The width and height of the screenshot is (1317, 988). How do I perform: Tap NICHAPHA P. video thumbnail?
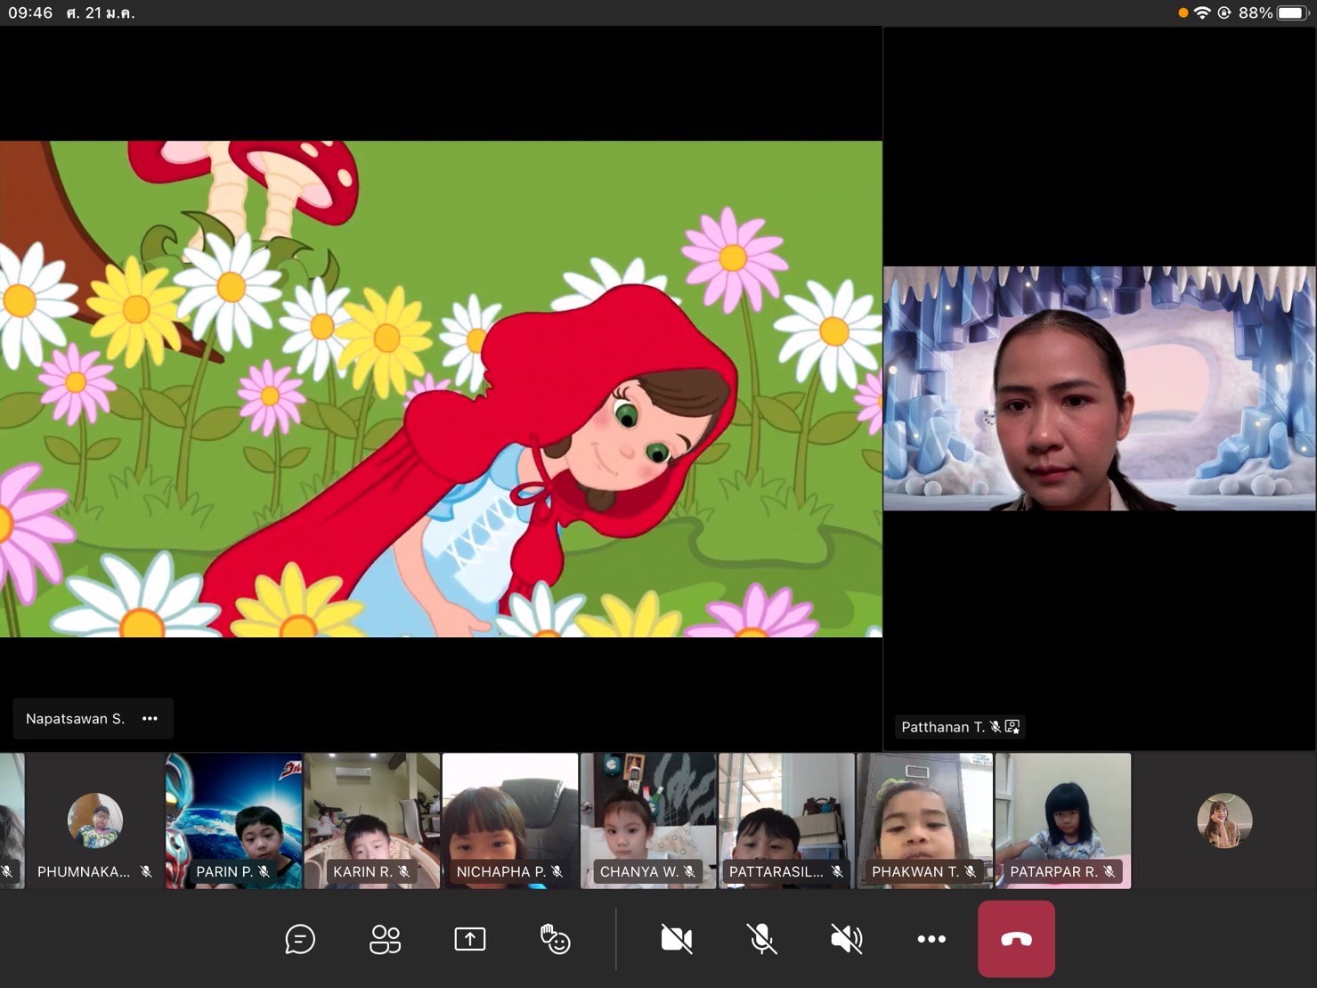tap(510, 820)
